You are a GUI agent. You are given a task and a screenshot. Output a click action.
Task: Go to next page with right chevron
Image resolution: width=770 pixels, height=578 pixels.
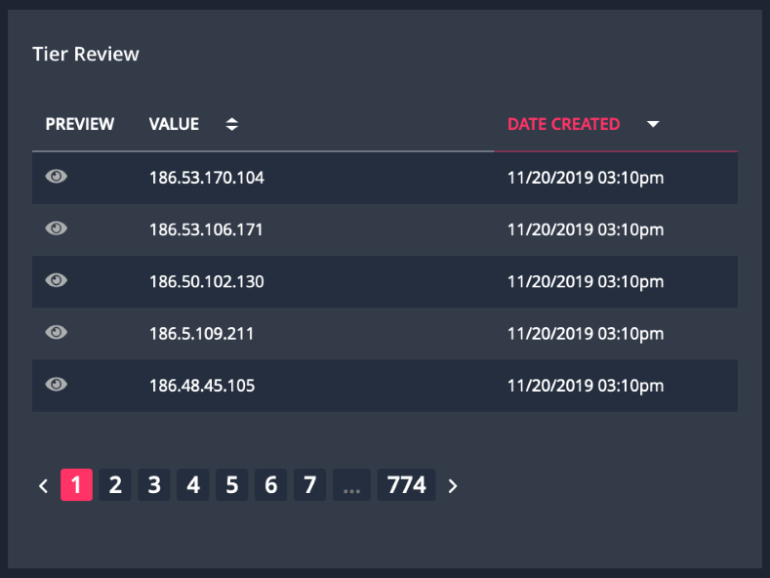(453, 485)
